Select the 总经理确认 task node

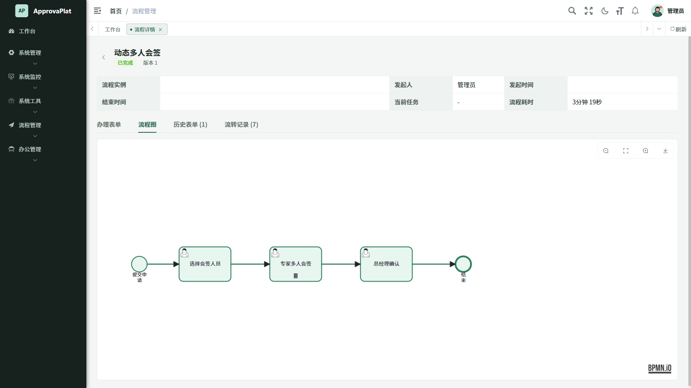(x=387, y=264)
